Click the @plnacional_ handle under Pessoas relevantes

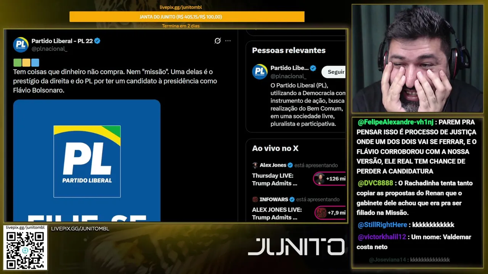288,76
